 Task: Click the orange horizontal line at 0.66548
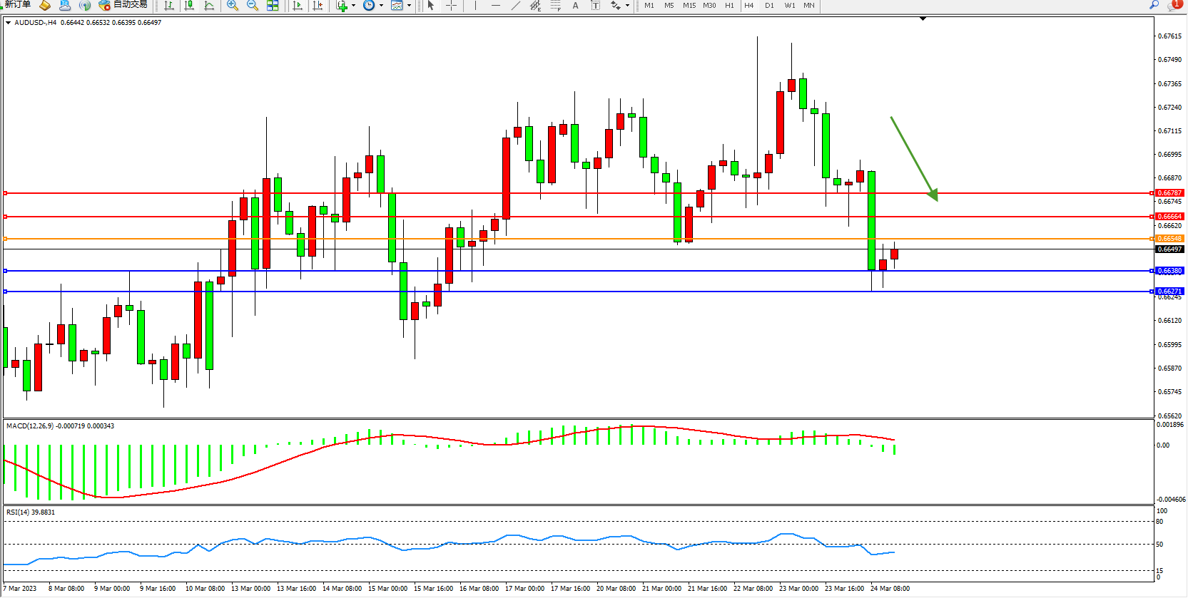pyautogui.click(x=571, y=239)
